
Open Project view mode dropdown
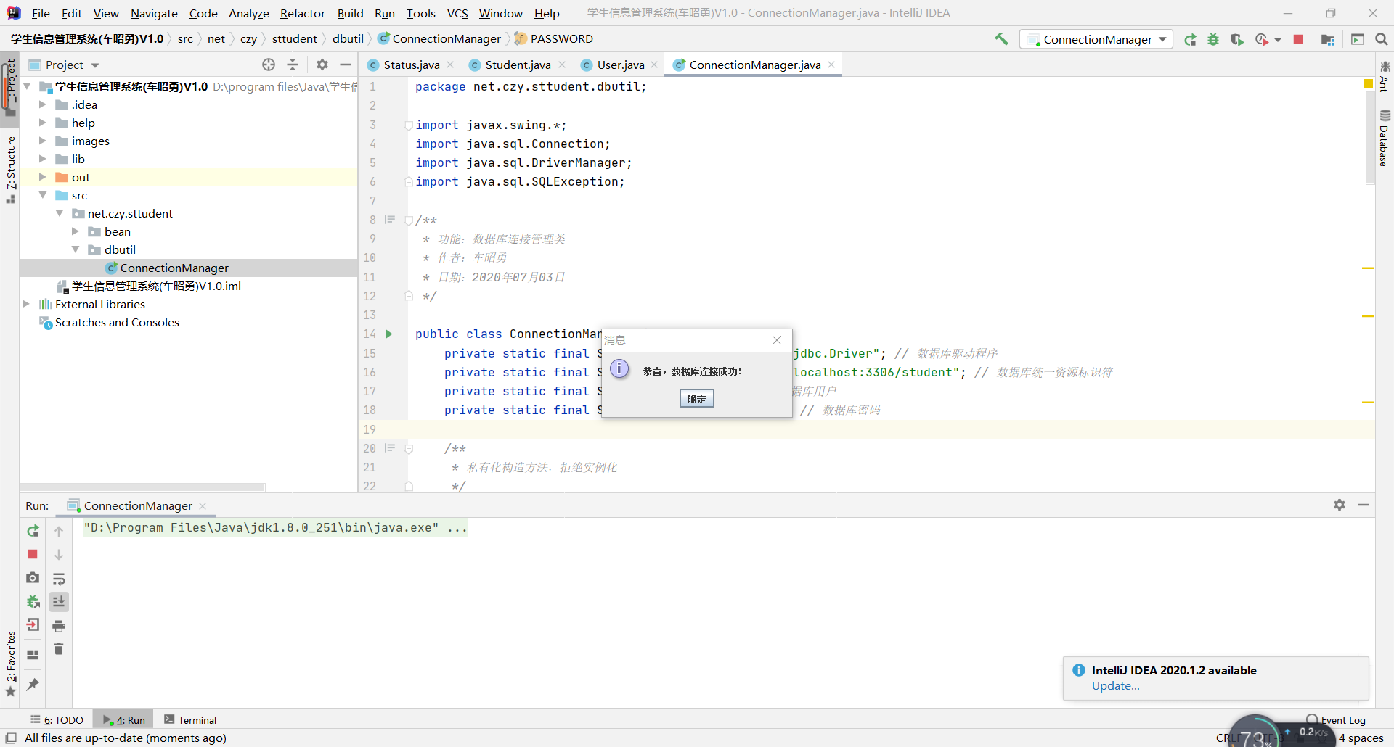(x=95, y=65)
